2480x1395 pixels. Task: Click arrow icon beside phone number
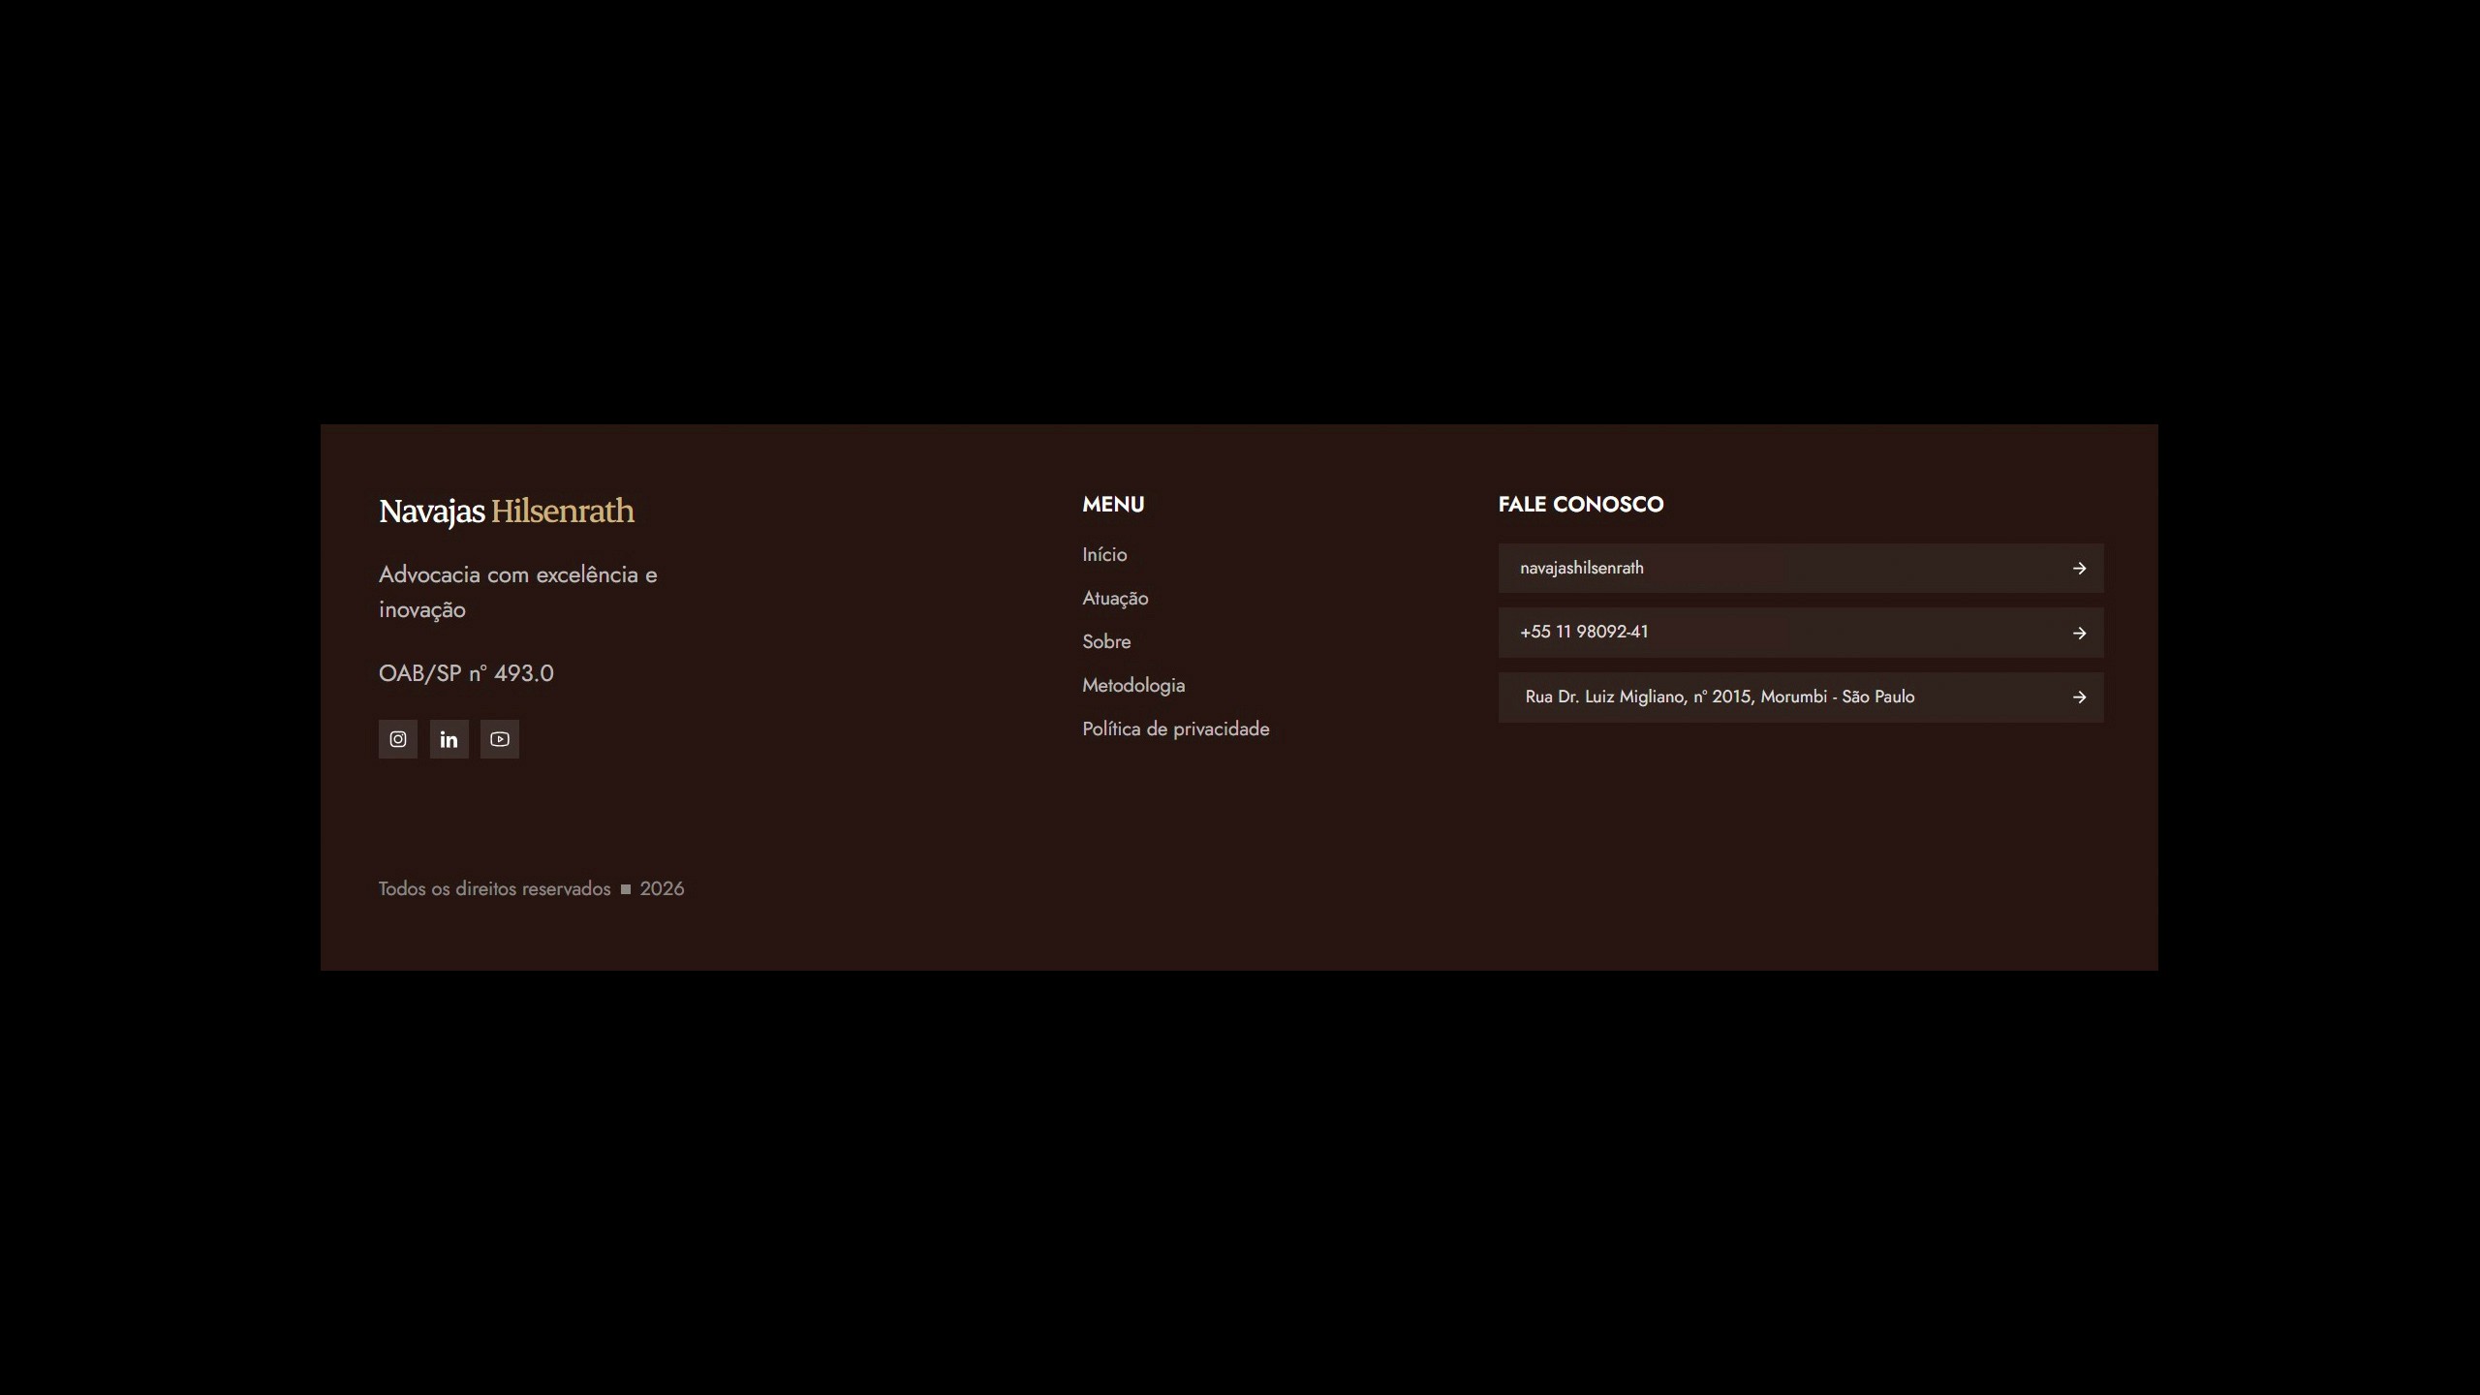click(2079, 633)
